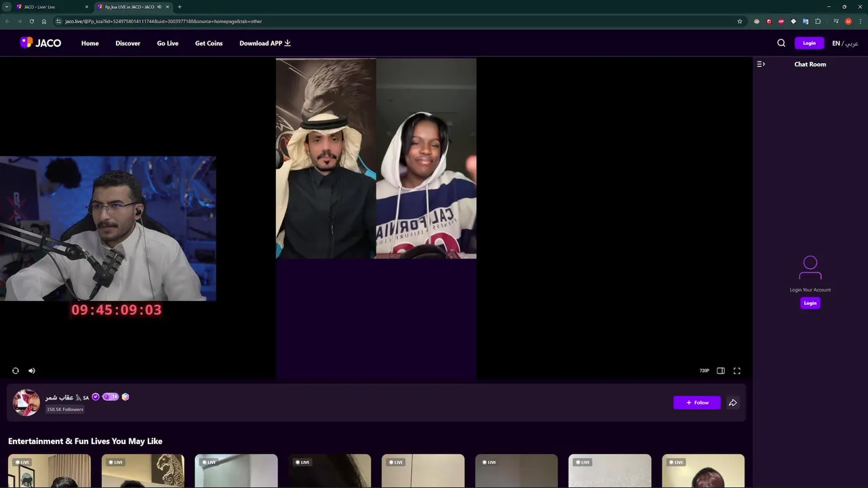Toggle theater mode in the player

pyautogui.click(x=721, y=371)
